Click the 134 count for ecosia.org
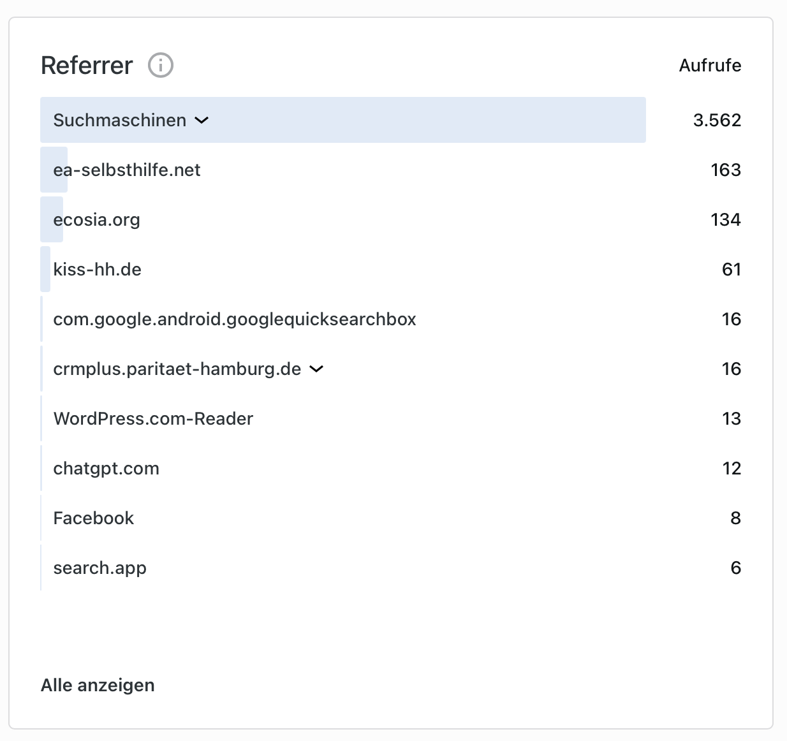787x741 pixels. pos(726,220)
